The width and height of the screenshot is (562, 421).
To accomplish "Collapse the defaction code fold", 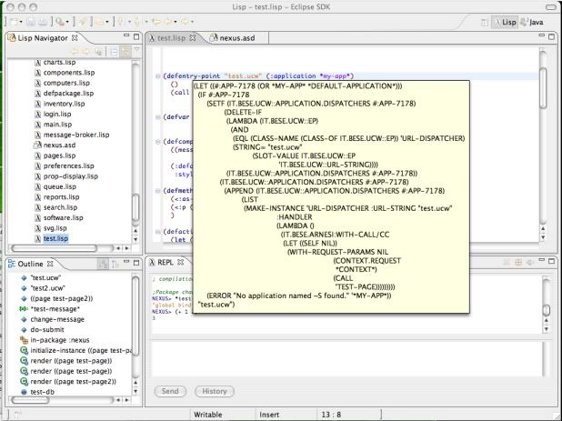I will pos(157,232).
